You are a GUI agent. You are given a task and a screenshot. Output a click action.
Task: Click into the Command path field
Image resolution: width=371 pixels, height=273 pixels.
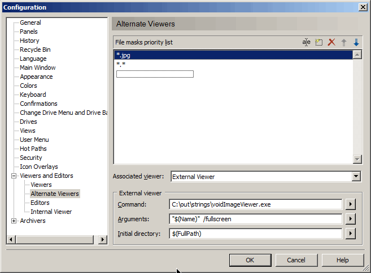point(255,204)
